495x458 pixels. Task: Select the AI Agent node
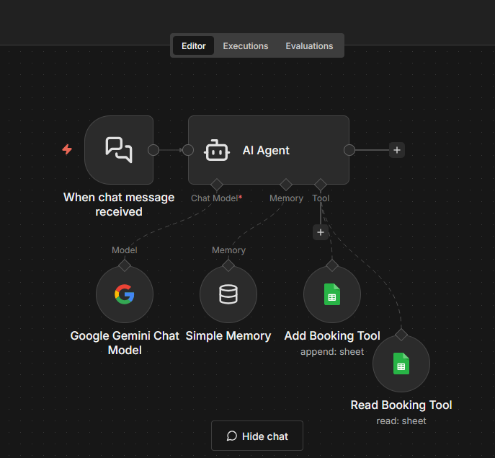[x=269, y=150]
